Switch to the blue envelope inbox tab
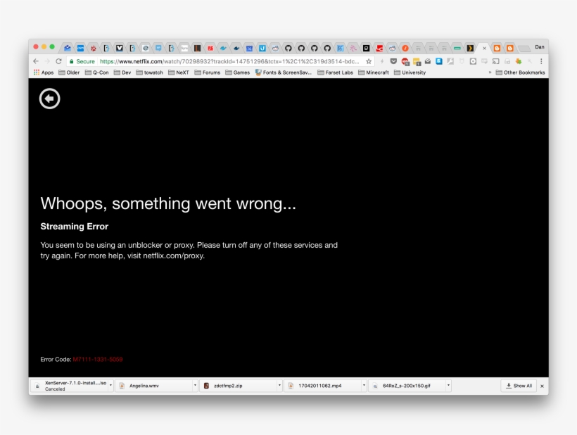 click(x=68, y=48)
